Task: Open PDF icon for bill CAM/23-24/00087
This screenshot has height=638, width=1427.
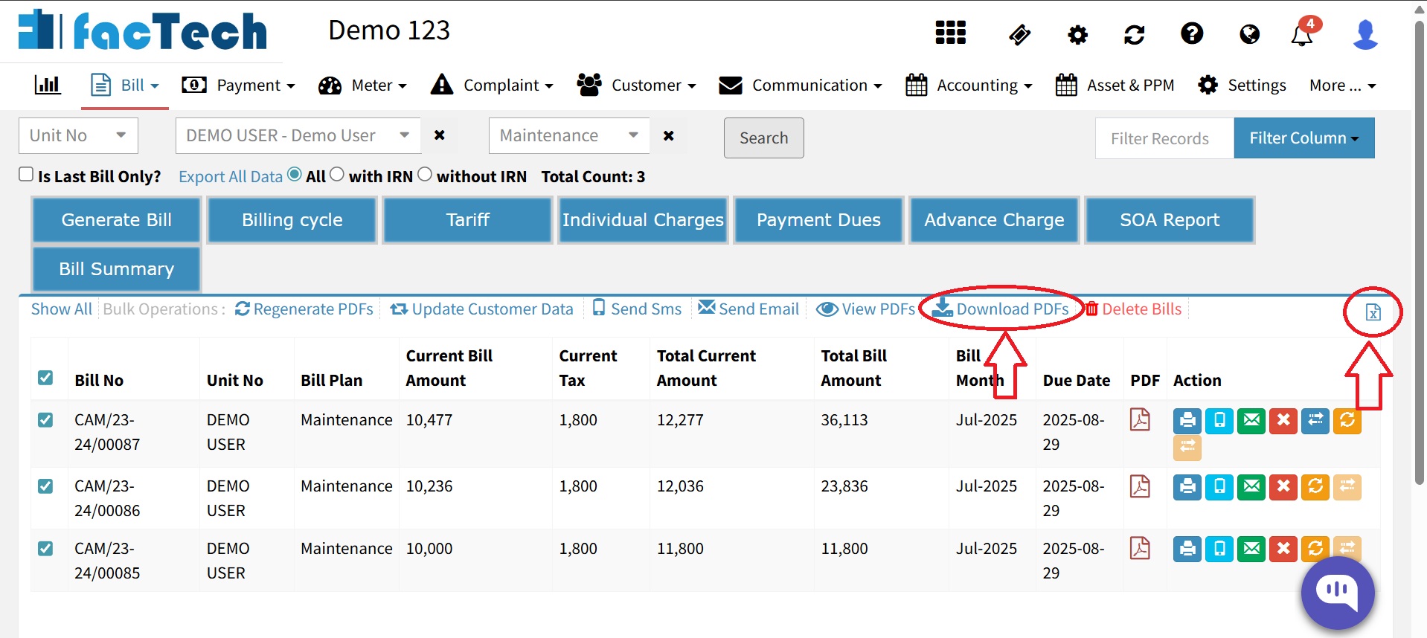Action: pos(1140,420)
